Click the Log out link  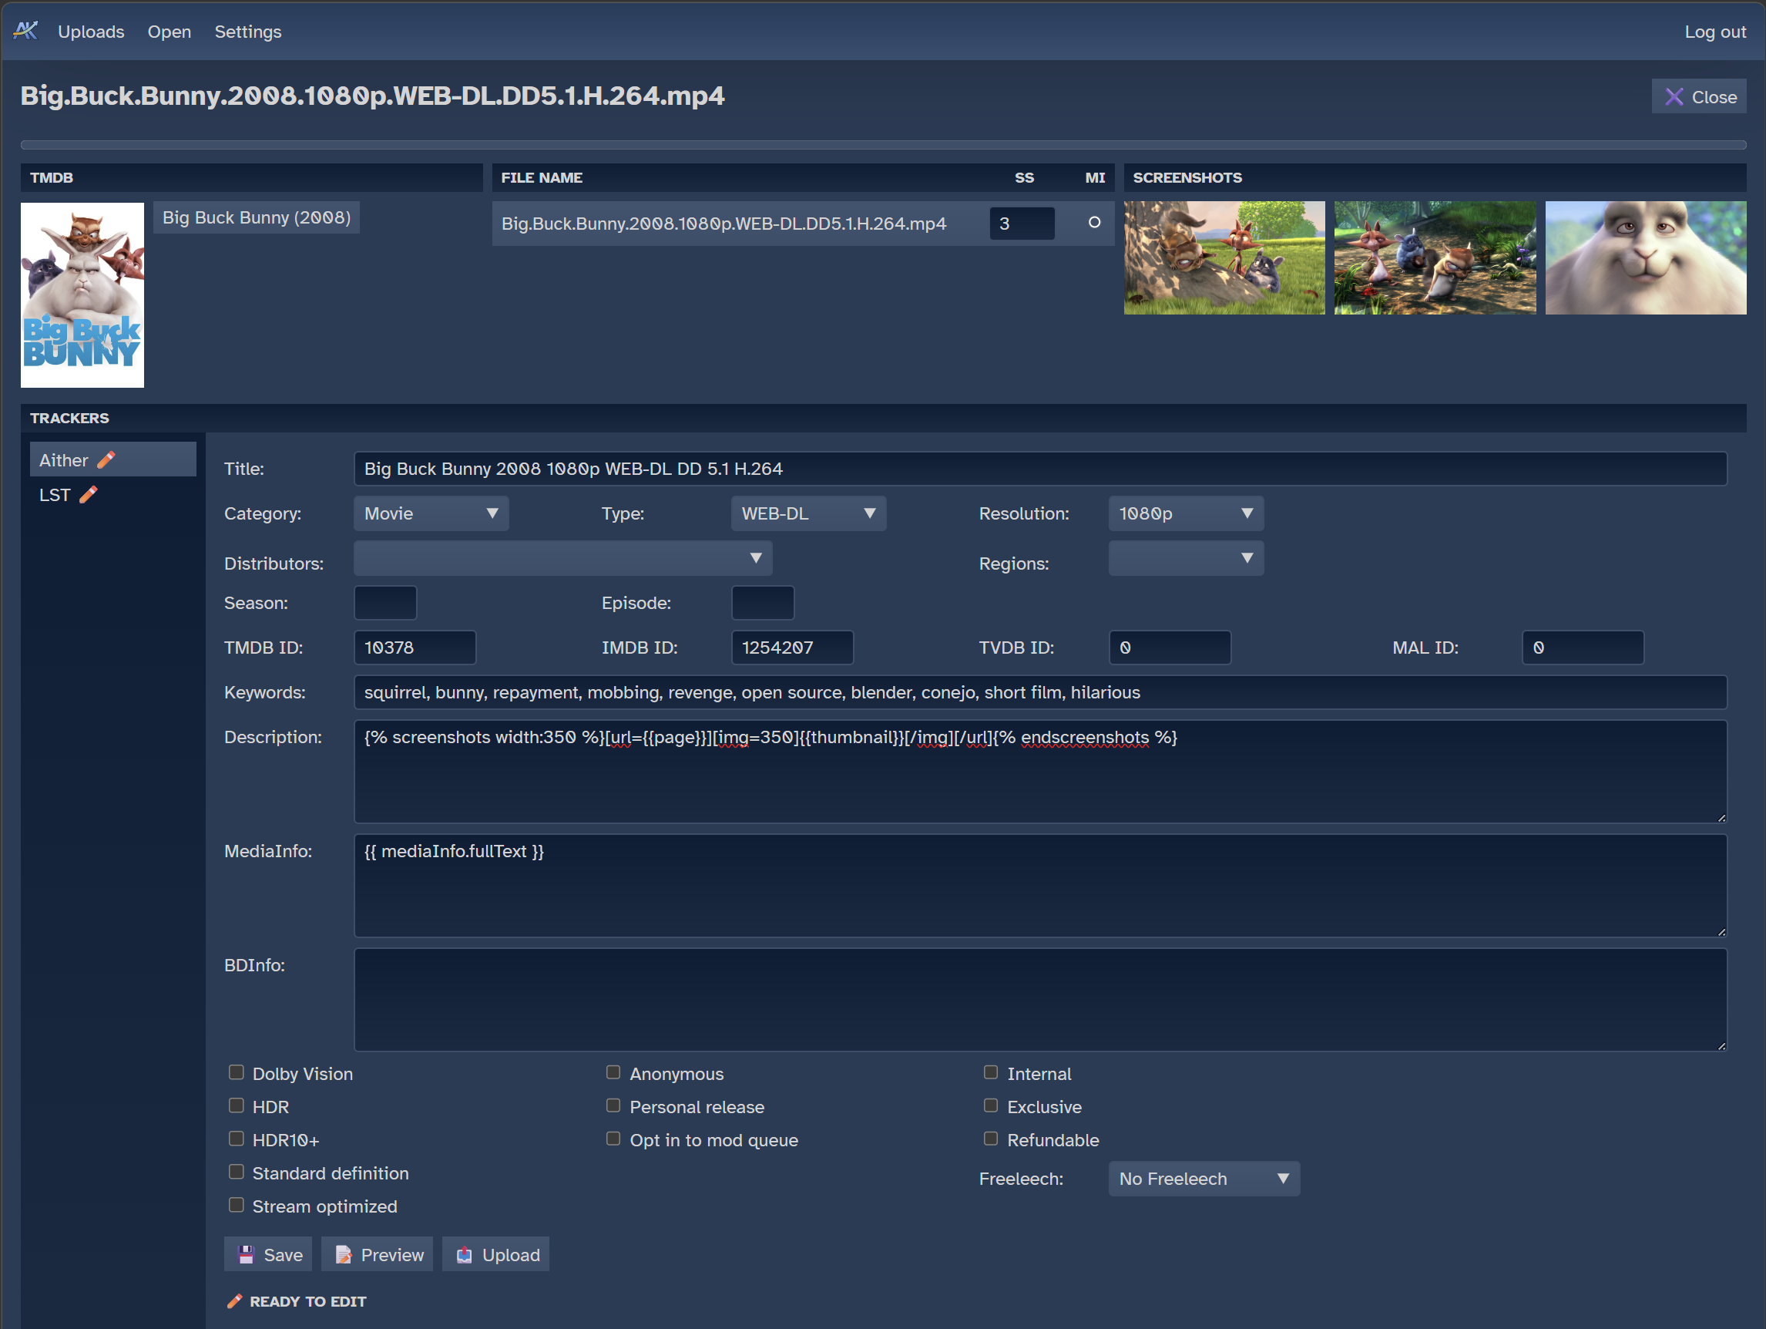(1715, 31)
